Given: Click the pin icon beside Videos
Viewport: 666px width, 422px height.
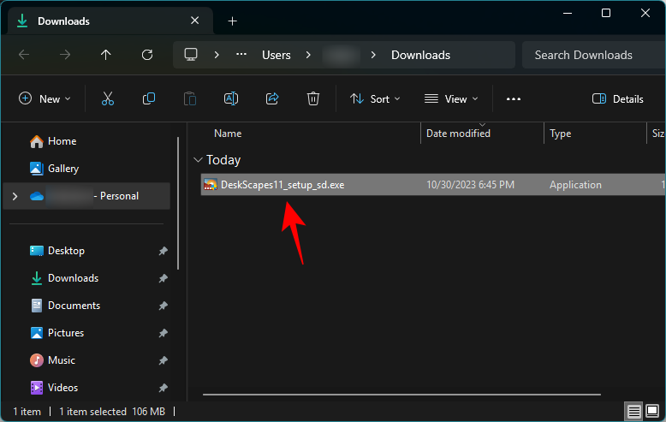Looking at the screenshot, I should (164, 388).
